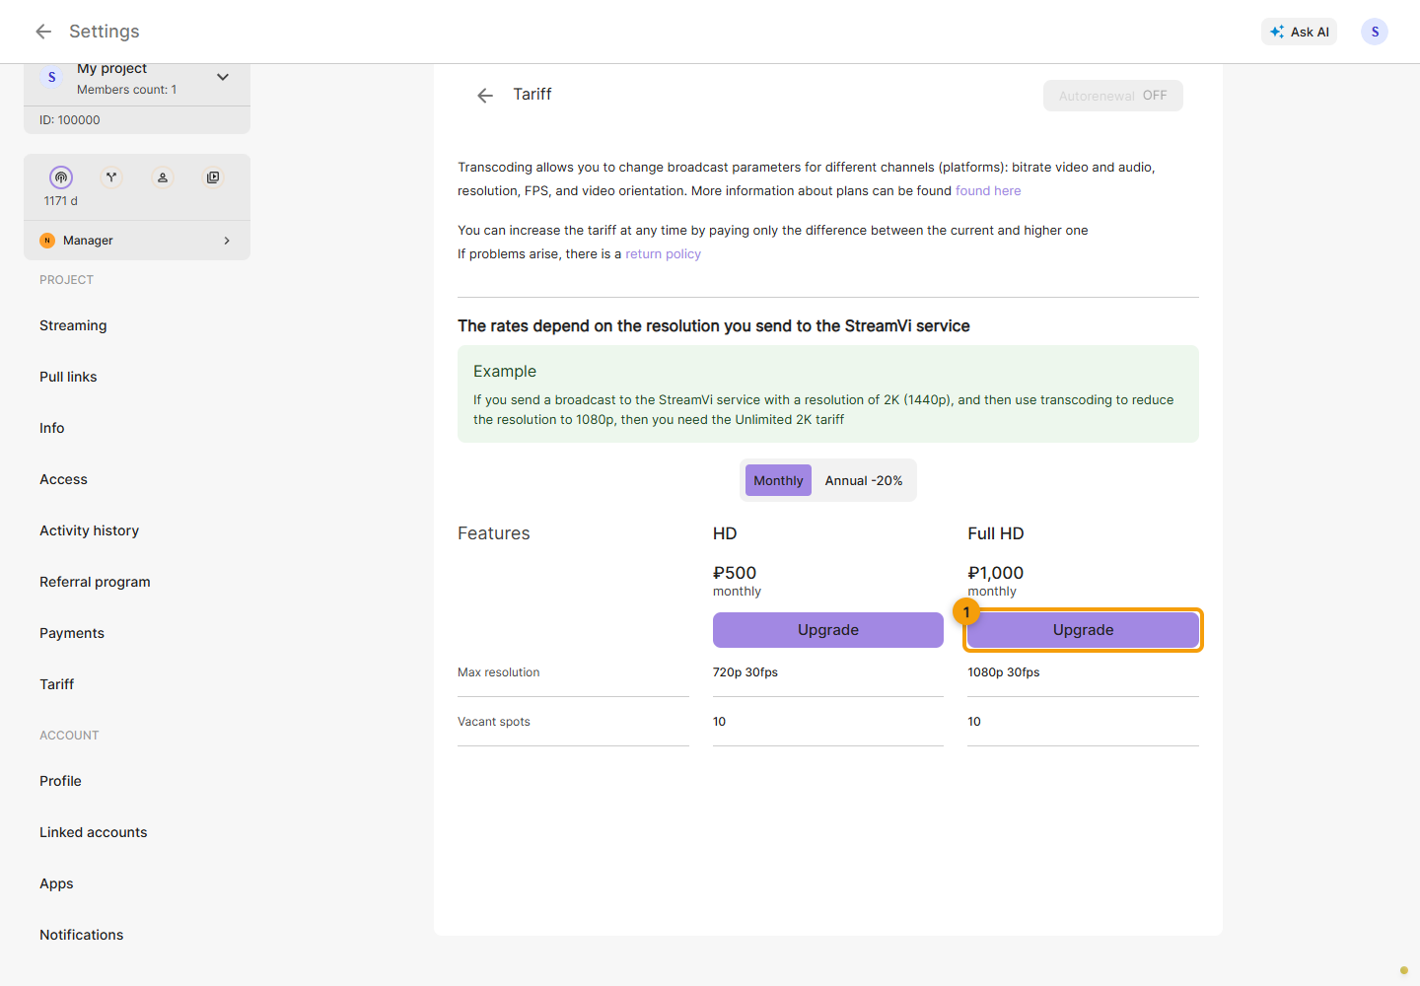Switch to Annual -20% billing
The image size is (1420, 986).
click(x=864, y=480)
